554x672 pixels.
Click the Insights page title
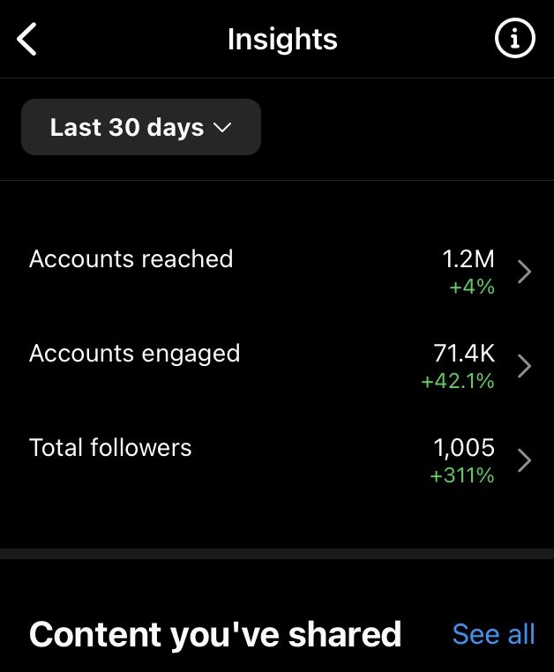282,40
